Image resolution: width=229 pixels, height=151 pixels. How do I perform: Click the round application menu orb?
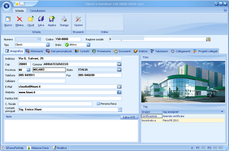7,6
